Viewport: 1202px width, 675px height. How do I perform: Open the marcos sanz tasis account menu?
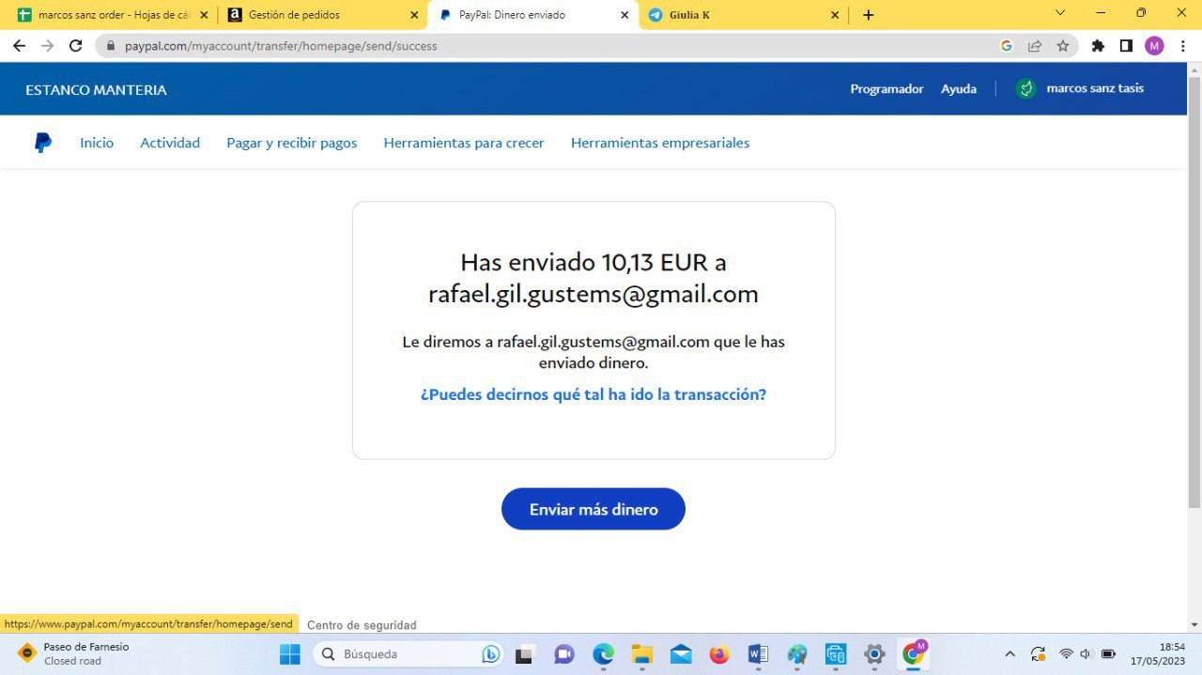[1094, 88]
